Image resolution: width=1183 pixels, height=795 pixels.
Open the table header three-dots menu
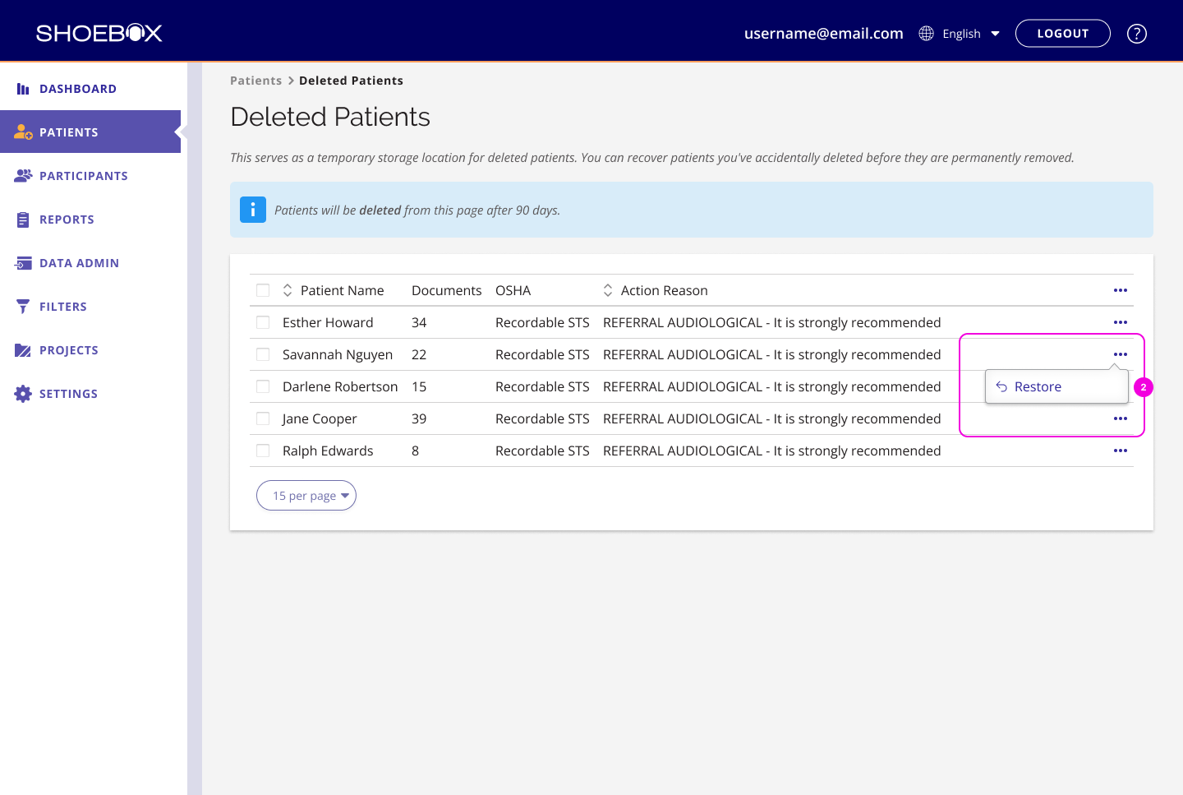(1121, 290)
